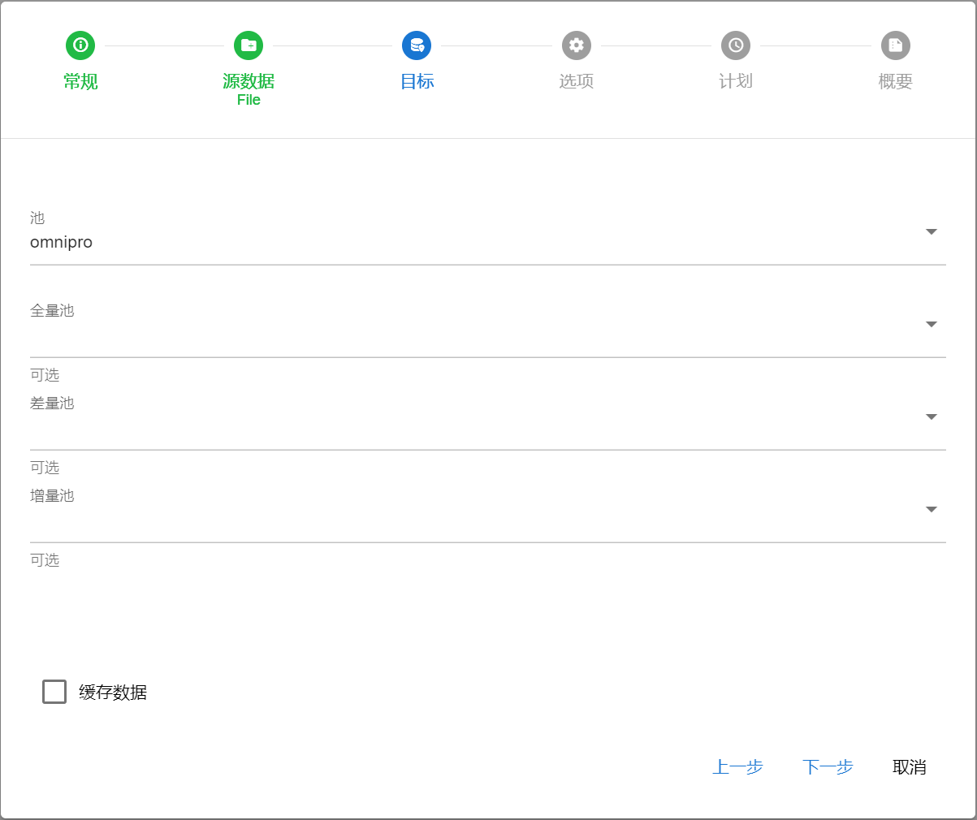Click the 源数据 folder step icon
The height and width of the screenshot is (820, 977).
pos(249,45)
